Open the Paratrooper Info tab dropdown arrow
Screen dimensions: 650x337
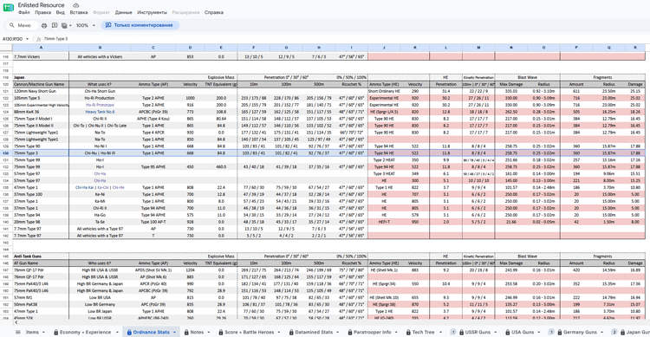pos(396,332)
